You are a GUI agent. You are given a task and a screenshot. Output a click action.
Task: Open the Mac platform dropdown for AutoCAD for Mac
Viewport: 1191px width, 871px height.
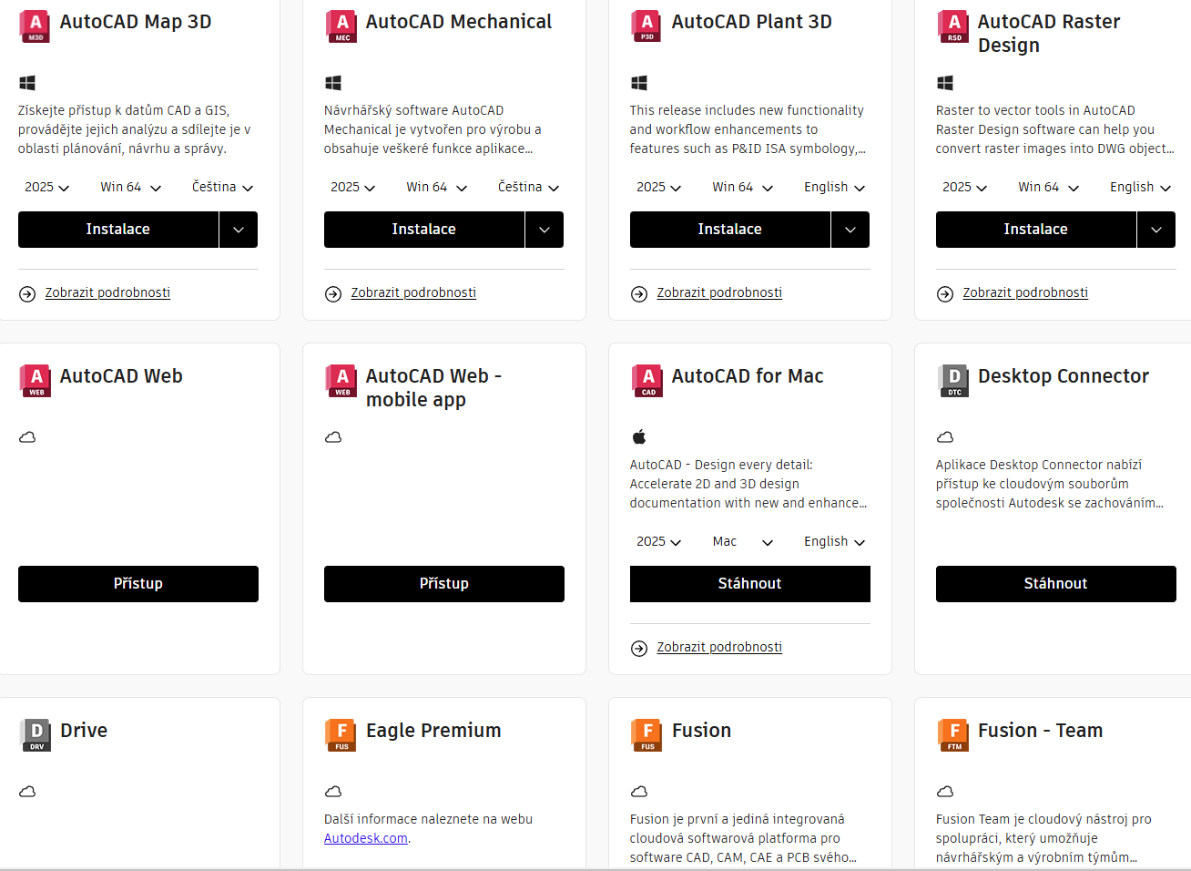(742, 541)
